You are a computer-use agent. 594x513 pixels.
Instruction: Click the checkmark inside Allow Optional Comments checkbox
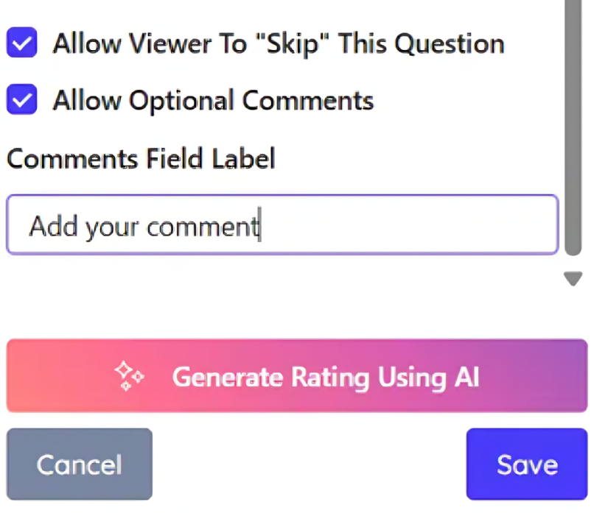(x=21, y=100)
